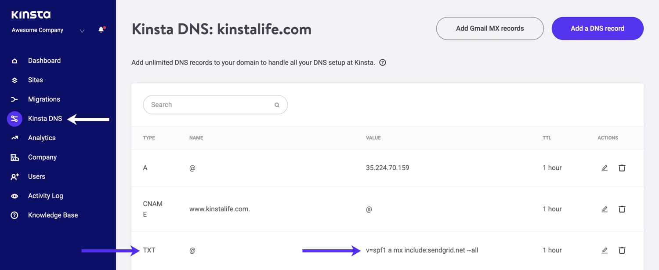The height and width of the screenshot is (270, 659).
Task: Select the v=spf1 sendgrid value text
Action: click(x=422, y=251)
